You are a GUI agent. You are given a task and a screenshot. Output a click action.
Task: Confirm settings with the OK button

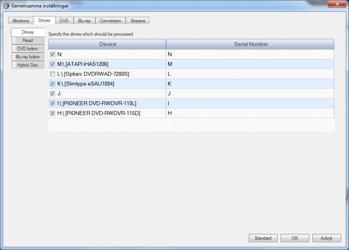click(x=295, y=238)
